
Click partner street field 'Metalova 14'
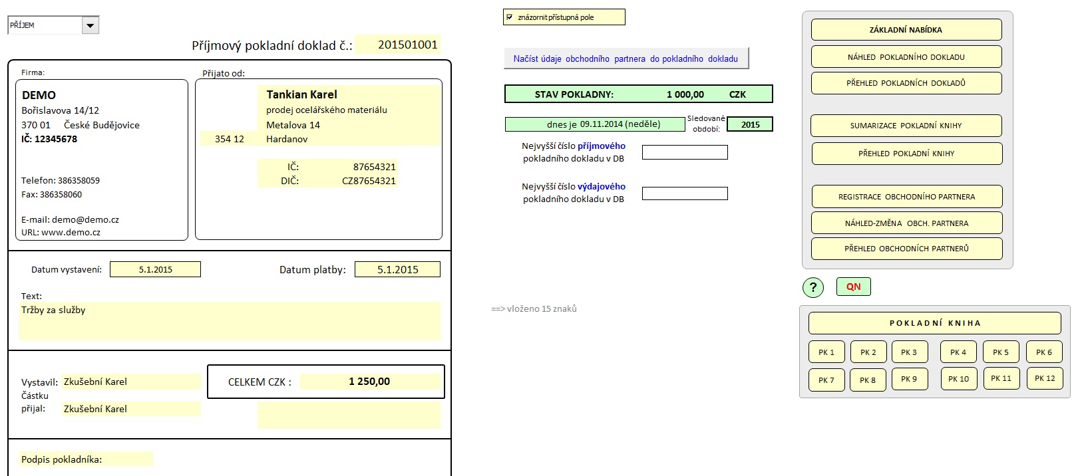pos(349,125)
